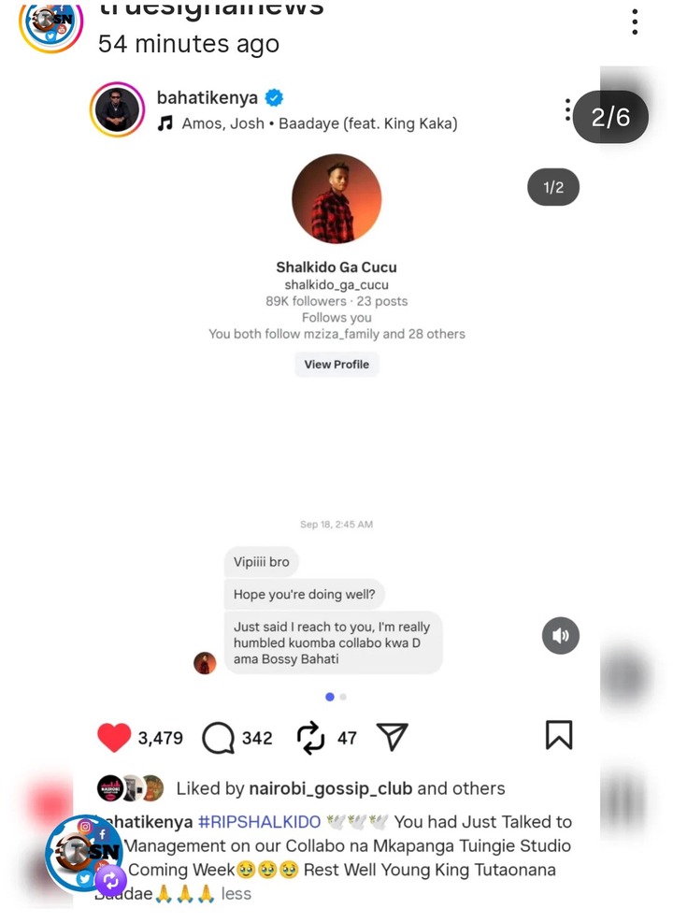This screenshot has width=673, height=923.
Task: Save the post with the bookmark icon
Action: point(558,735)
